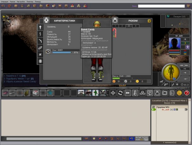Image resolution: width=192 pixels, height=145 pixels.
Task: Open the Плагины menu
Action: pyautogui.click(x=30, y=2)
